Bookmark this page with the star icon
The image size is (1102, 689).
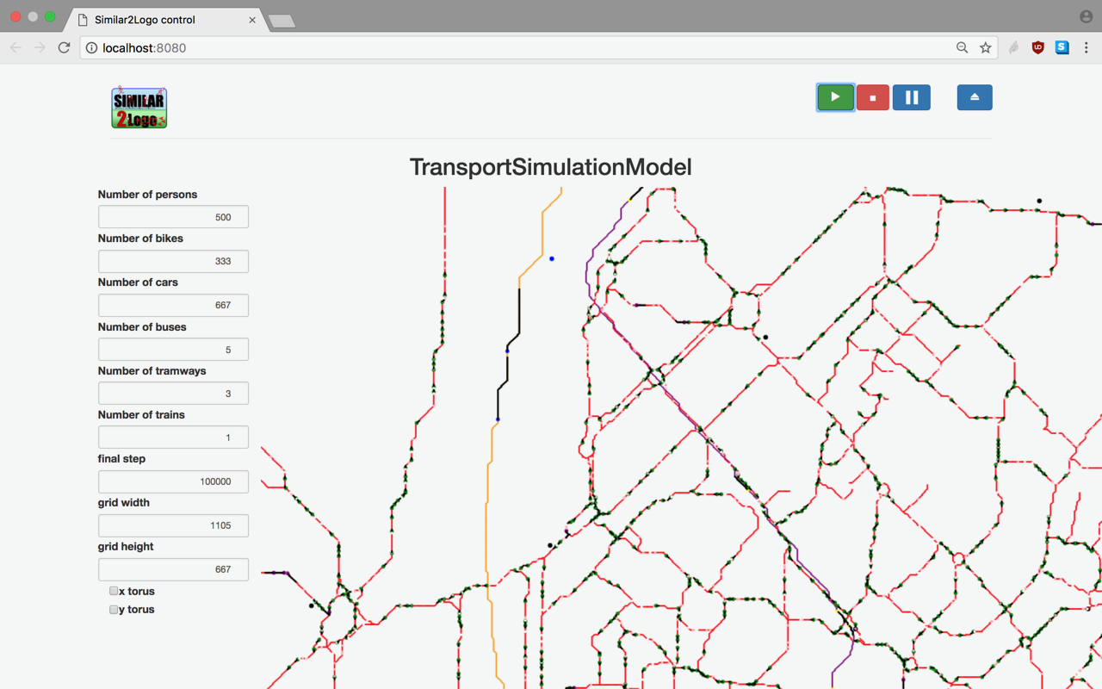986,48
